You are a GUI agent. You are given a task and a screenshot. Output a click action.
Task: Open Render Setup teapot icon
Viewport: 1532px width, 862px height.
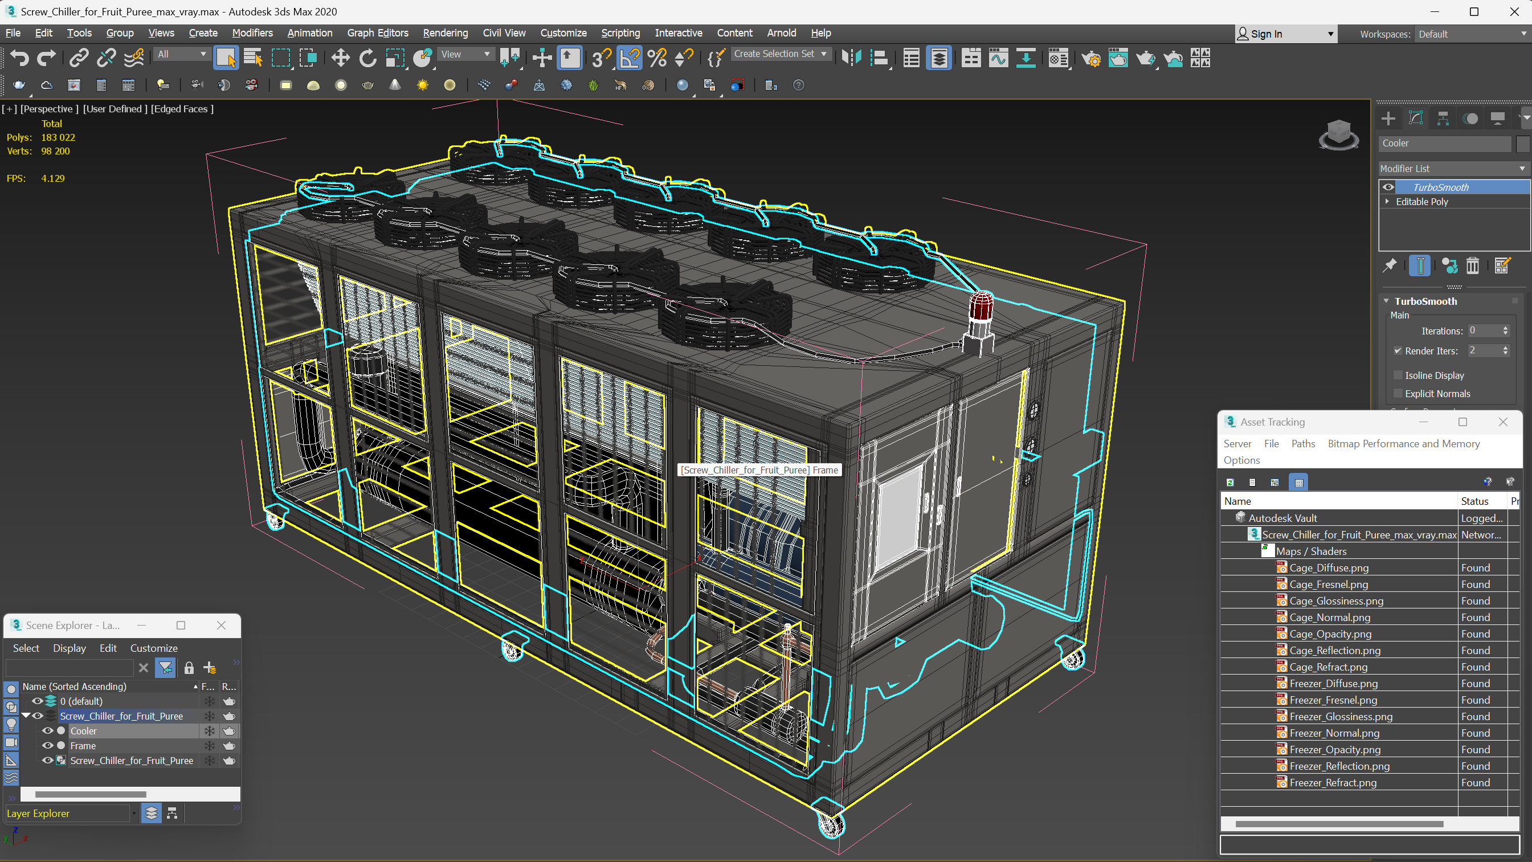(1090, 58)
